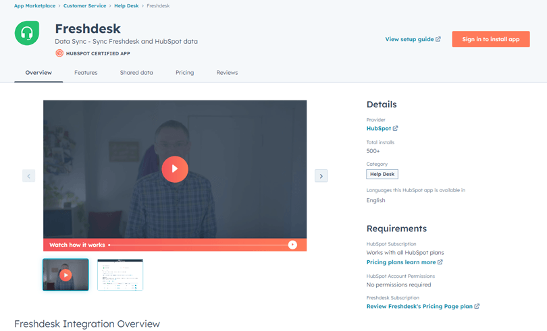The image size is (547, 331).
Task: Switch to the Shared data tab
Action: pyautogui.click(x=136, y=73)
